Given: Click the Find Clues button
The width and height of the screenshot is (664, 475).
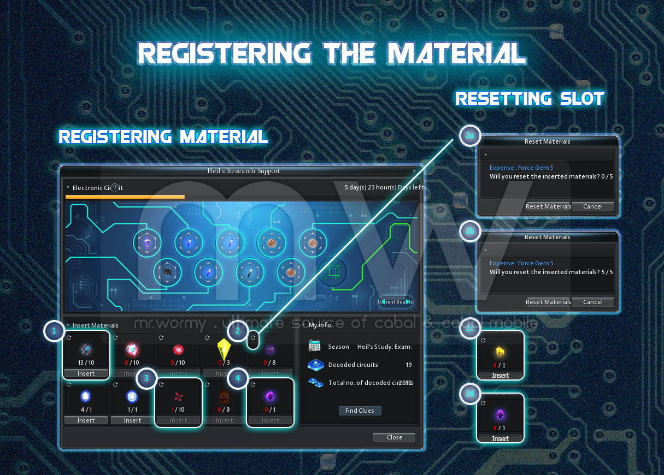Looking at the screenshot, I should click(360, 411).
